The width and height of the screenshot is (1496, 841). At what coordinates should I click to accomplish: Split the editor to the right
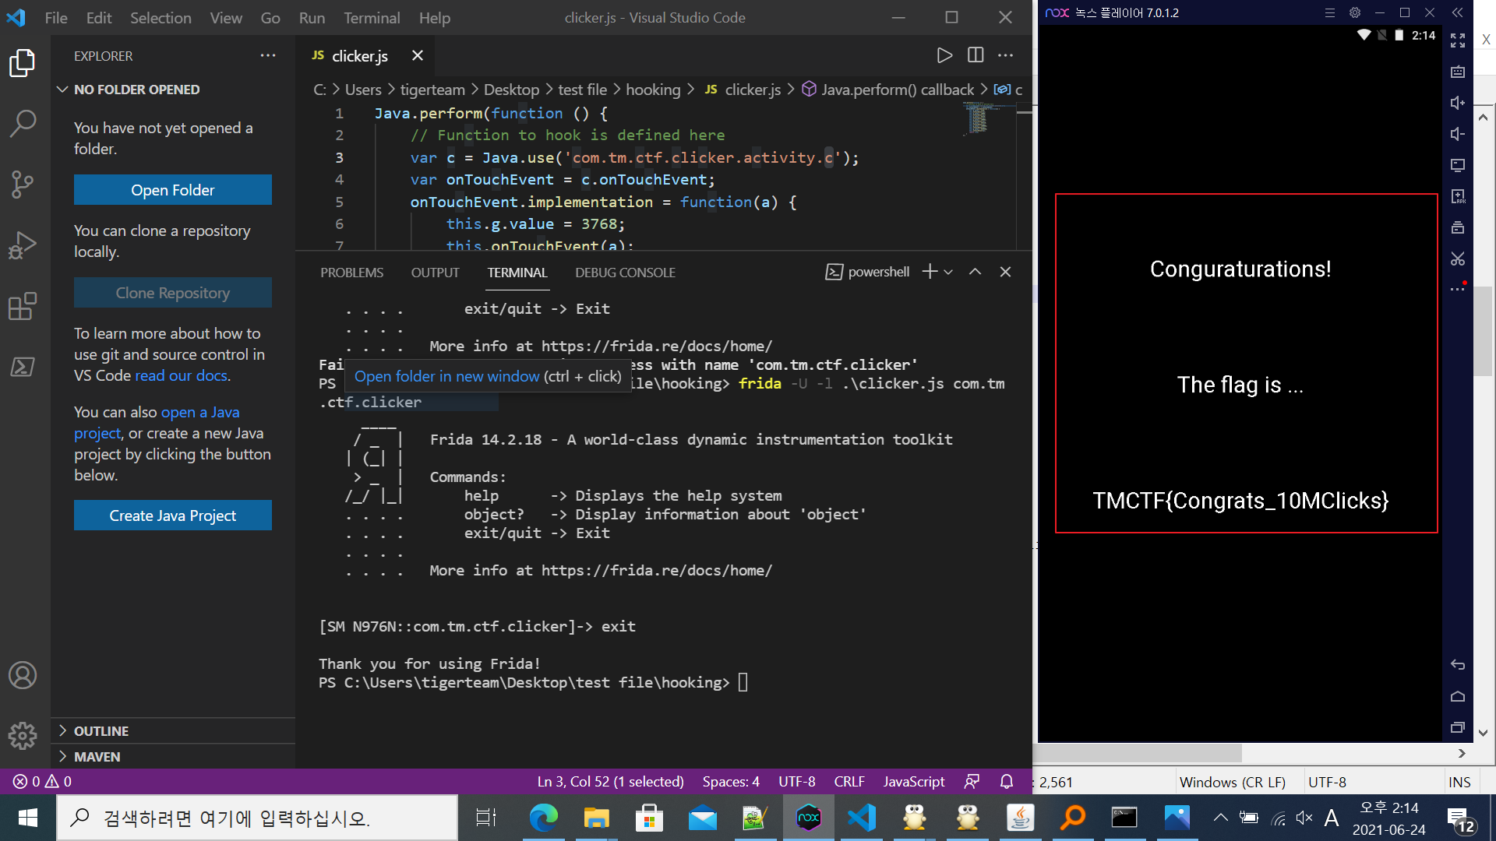pyautogui.click(x=976, y=55)
